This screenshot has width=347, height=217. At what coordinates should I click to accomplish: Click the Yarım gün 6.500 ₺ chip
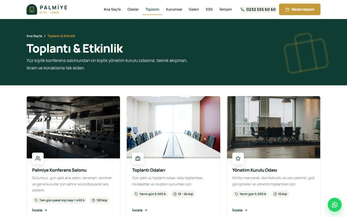(x=150, y=194)
